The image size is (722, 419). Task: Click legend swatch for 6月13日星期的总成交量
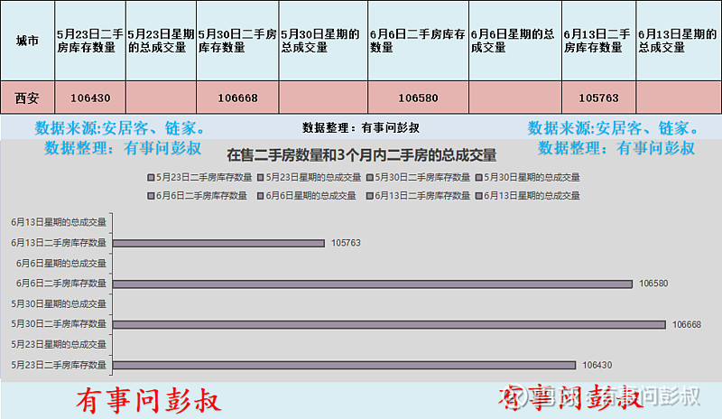tap(478, 196)
